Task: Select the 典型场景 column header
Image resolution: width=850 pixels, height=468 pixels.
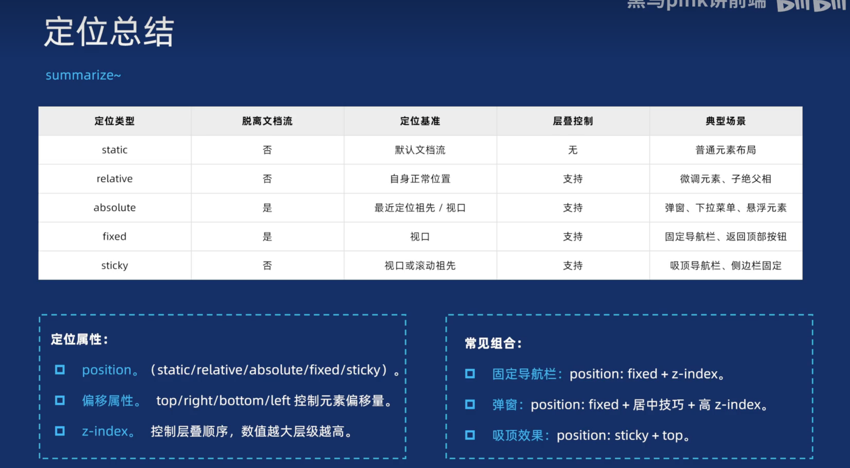Action: pyautogui.click(x=725, y=121)
